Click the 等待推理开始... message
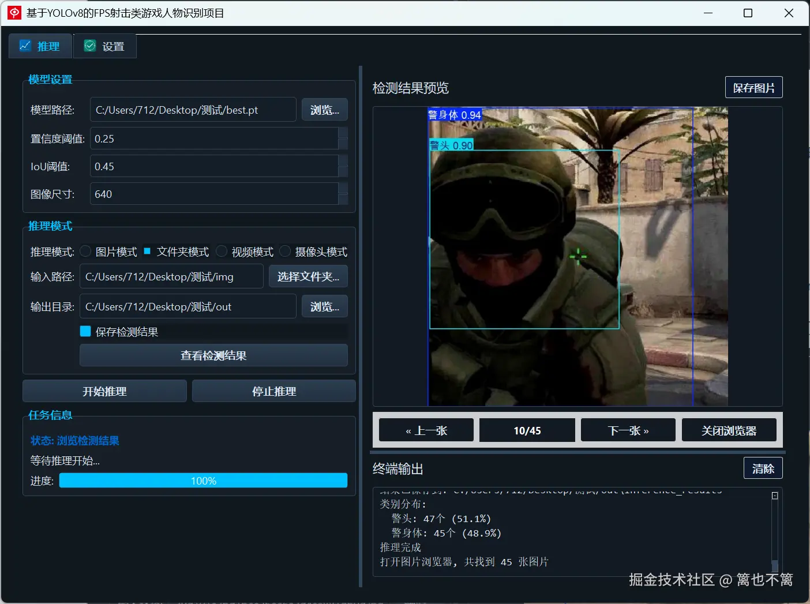The width and height of the screenshot is (810, 604). [x=65, y=461]
